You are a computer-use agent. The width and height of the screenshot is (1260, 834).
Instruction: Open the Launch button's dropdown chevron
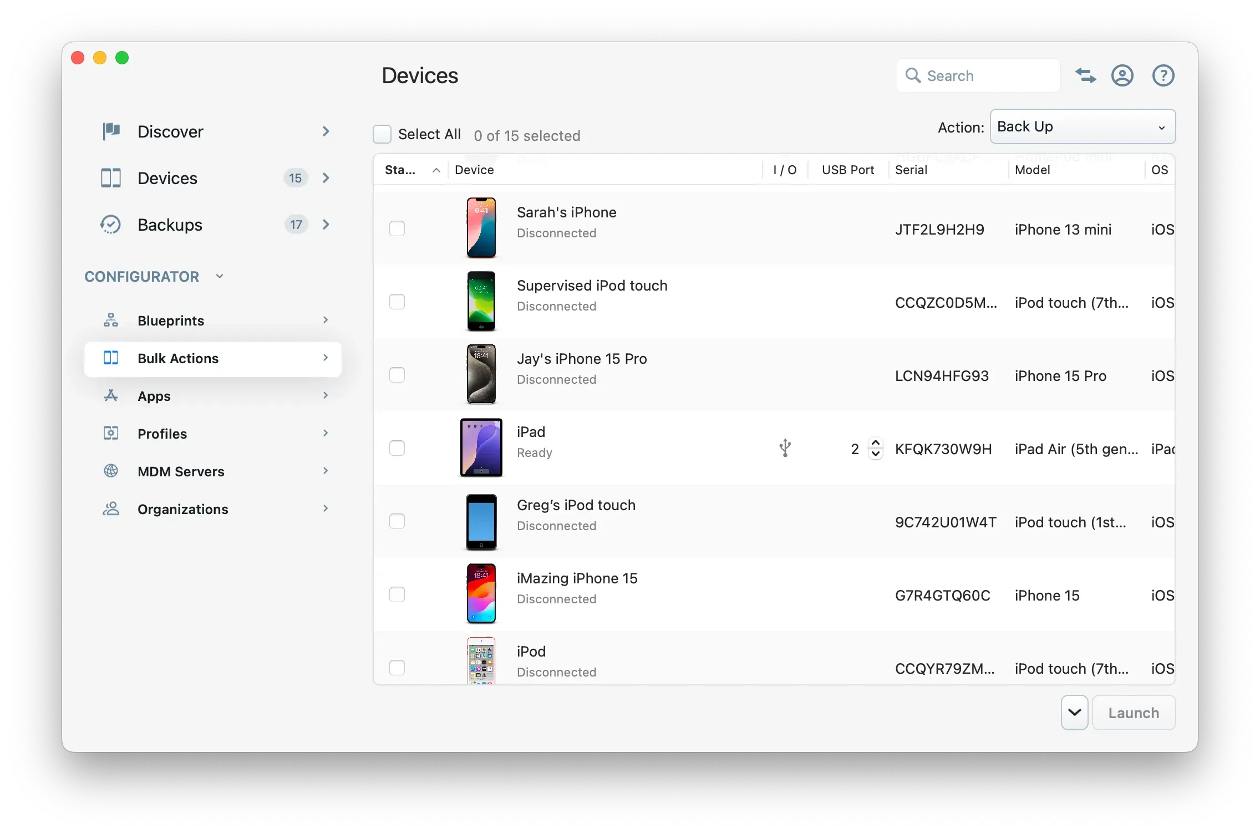[1074, 712]
